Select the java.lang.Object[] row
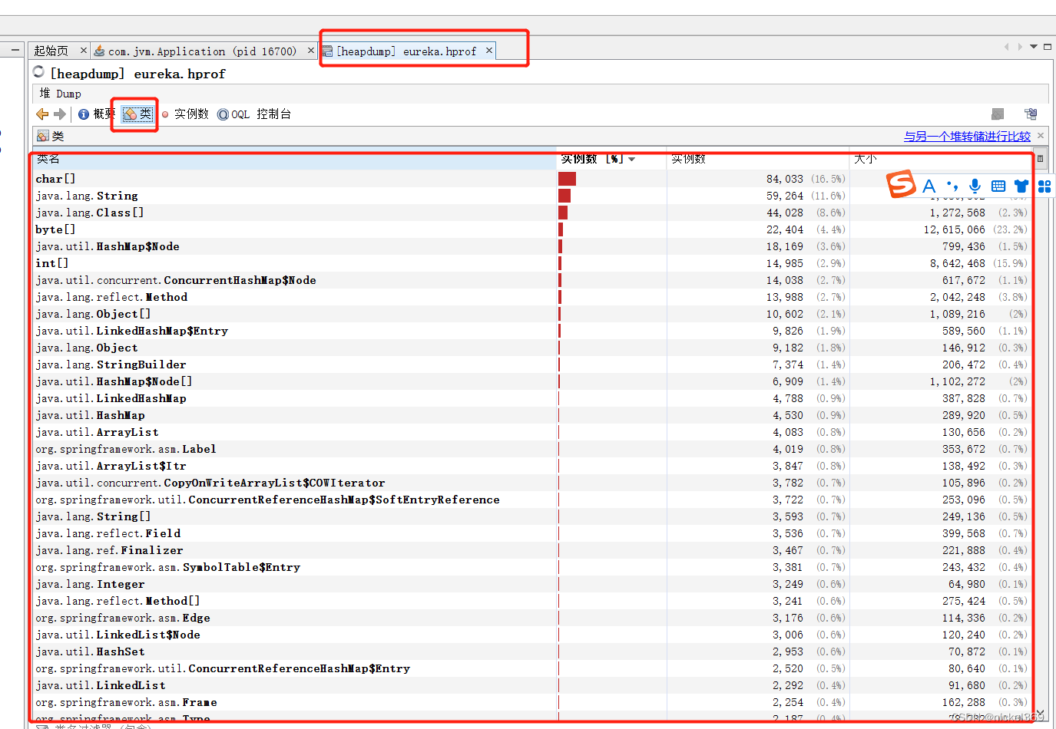1056x729 pixels. [x=534, y=314]
